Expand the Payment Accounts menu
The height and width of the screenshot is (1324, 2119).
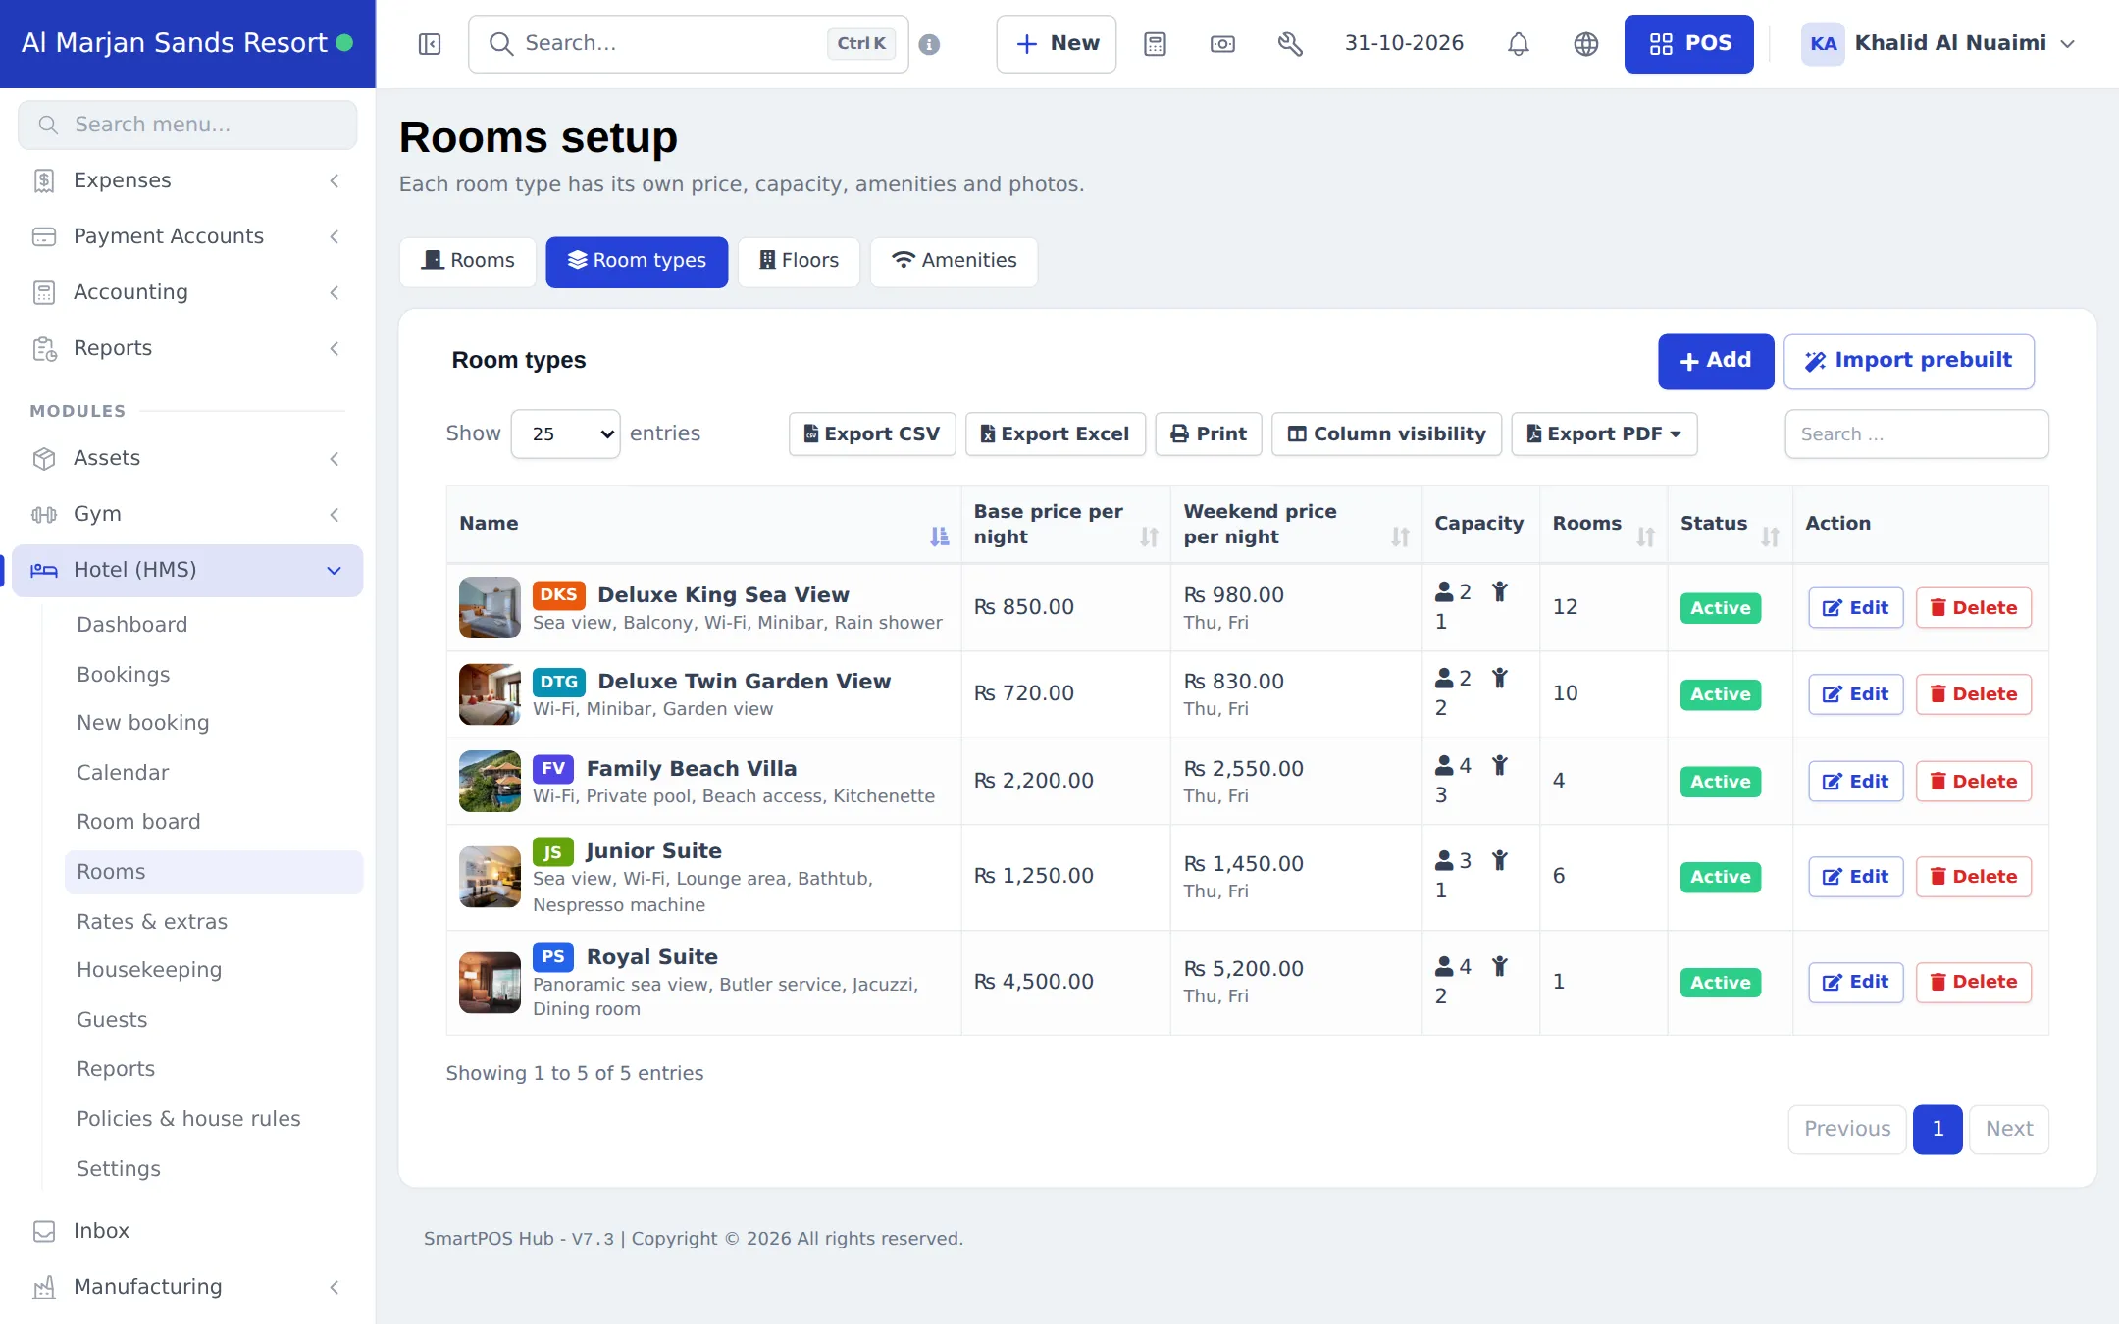(187, 236)
